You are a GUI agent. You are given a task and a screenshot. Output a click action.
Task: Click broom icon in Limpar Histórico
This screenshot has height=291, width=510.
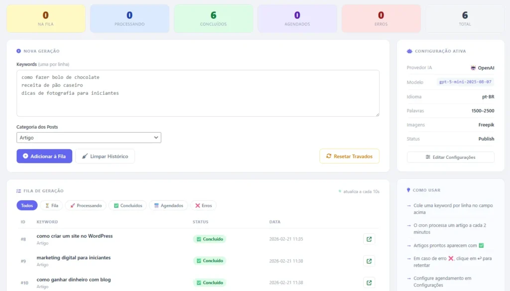85,156
